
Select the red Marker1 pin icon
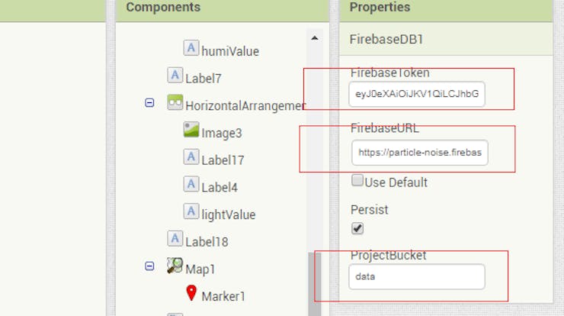click(191, 293)
